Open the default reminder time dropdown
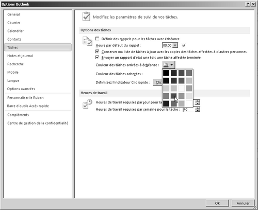This screenshot has width=258, height=210. (175, 45)
